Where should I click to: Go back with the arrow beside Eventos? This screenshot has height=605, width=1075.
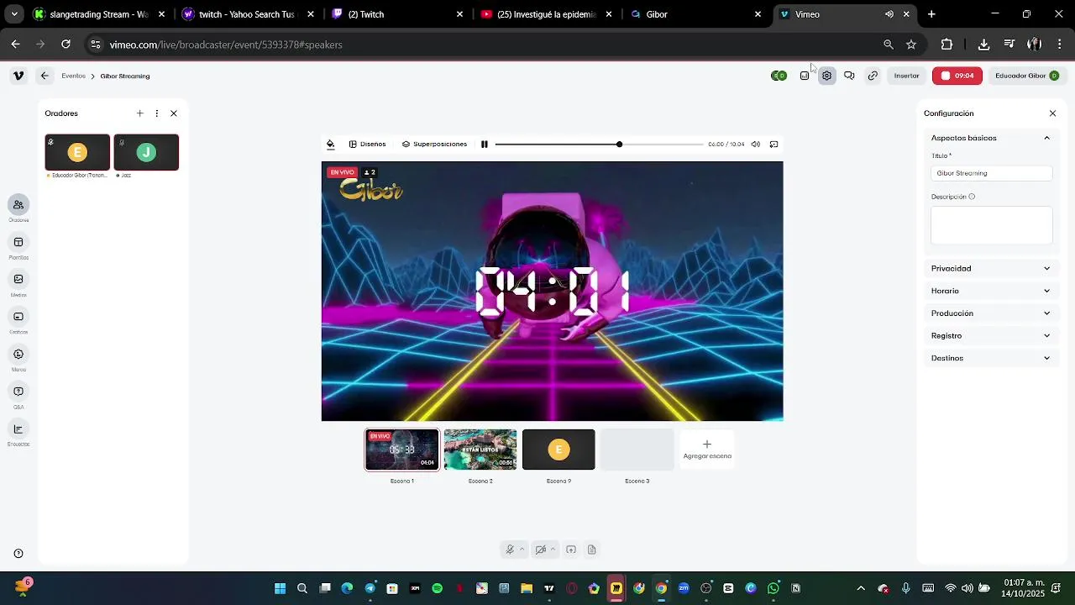[45, 76]
